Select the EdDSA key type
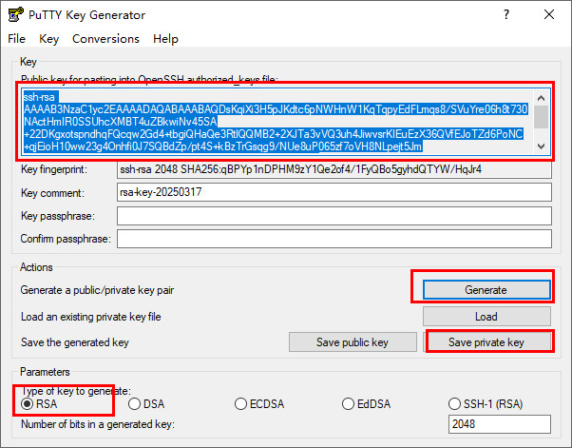Screen dimensions: 572x448 [x=366, y=404]
